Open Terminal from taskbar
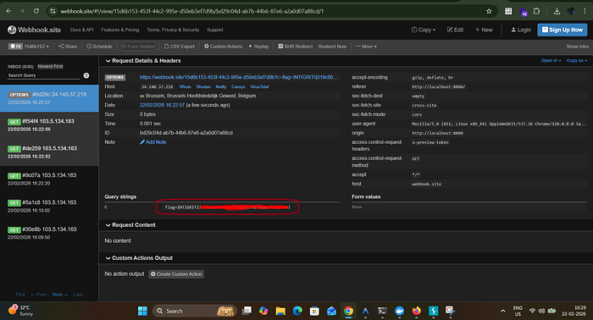 382,311
